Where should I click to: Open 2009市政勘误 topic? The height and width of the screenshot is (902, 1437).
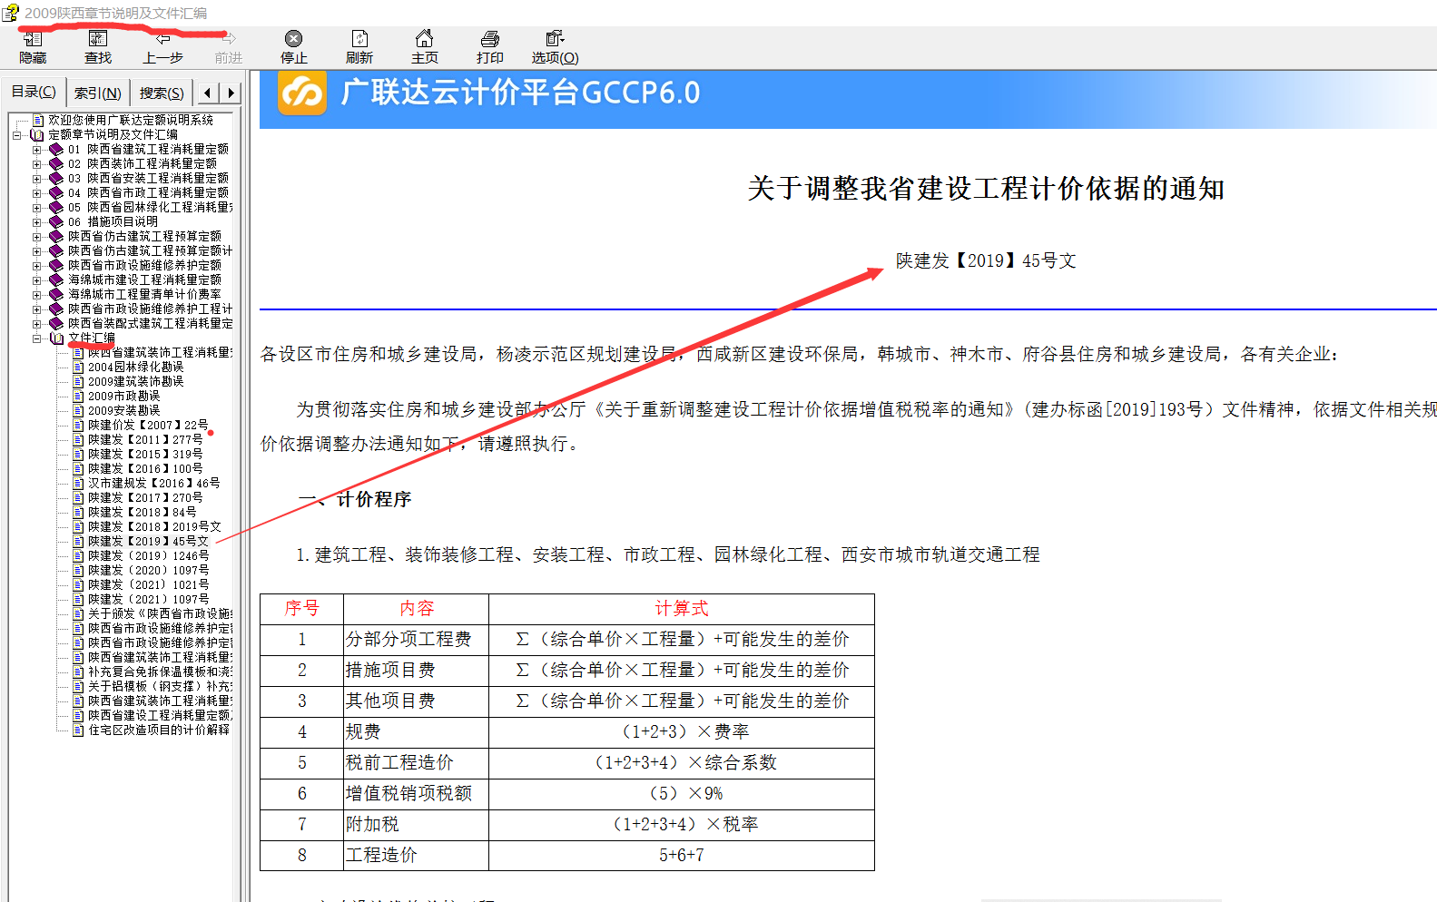coord(123,396)
